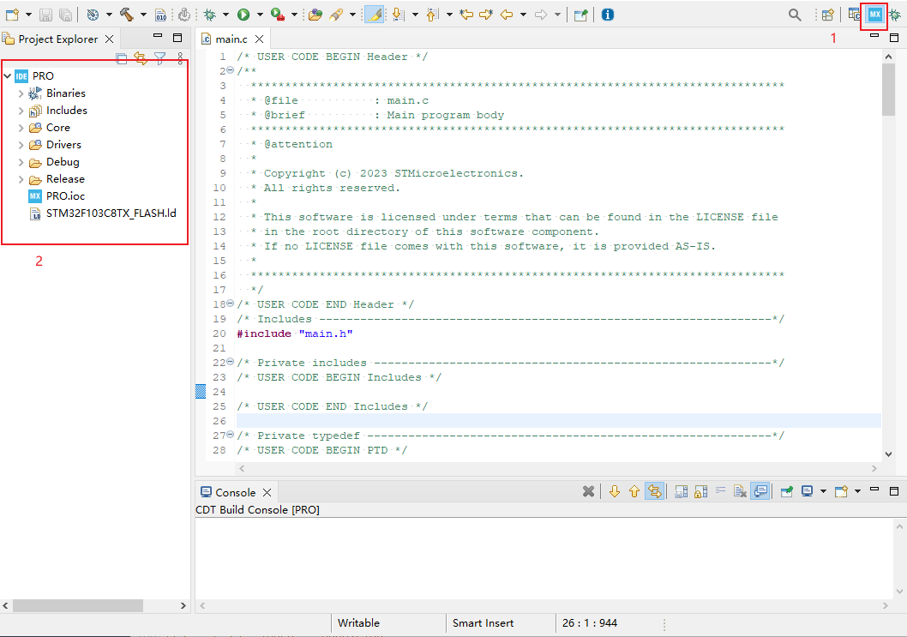Screen dimensions: 907x637
Task: Click the editor scroll-down arrow
Action: tap(888, 454)
